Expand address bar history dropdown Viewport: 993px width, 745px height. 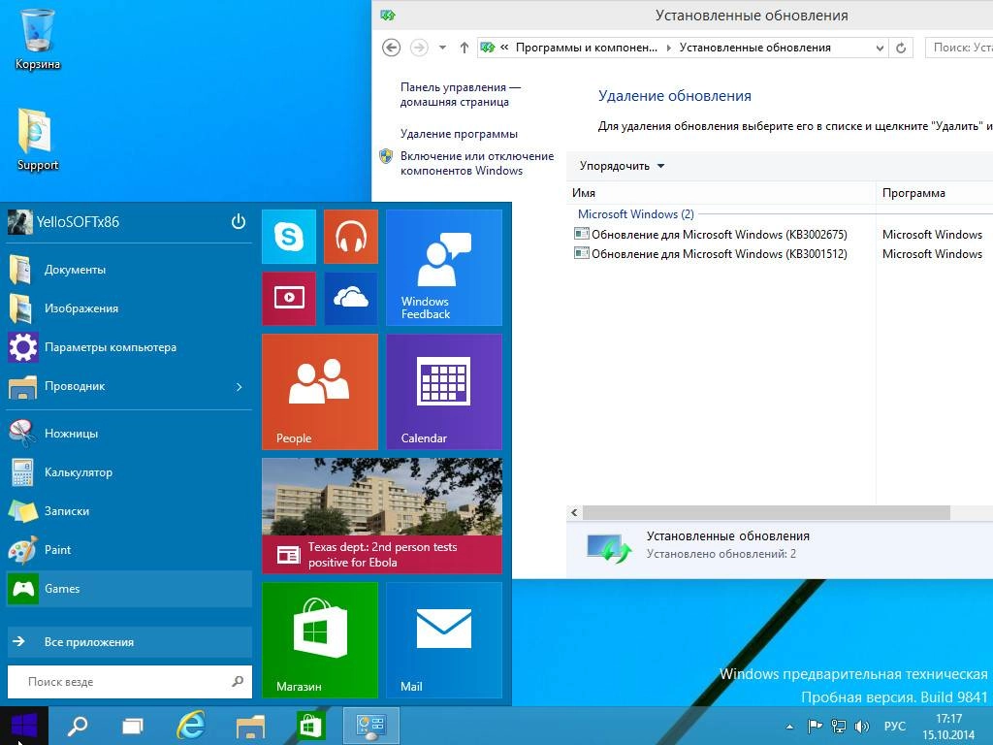(879, 48)
